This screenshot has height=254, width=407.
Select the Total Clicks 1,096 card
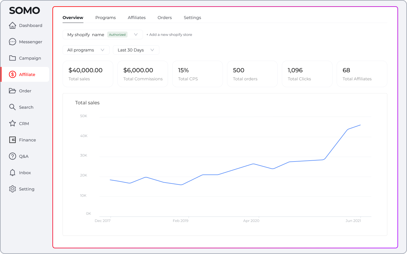(x=307, y=74)
